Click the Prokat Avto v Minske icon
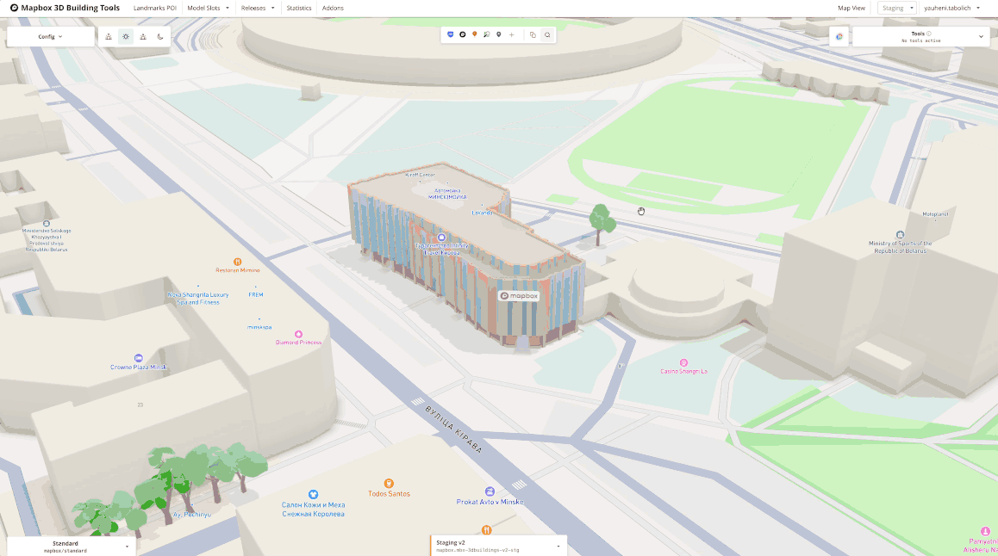Screen dimensions: 998x556 click(490, 491)
